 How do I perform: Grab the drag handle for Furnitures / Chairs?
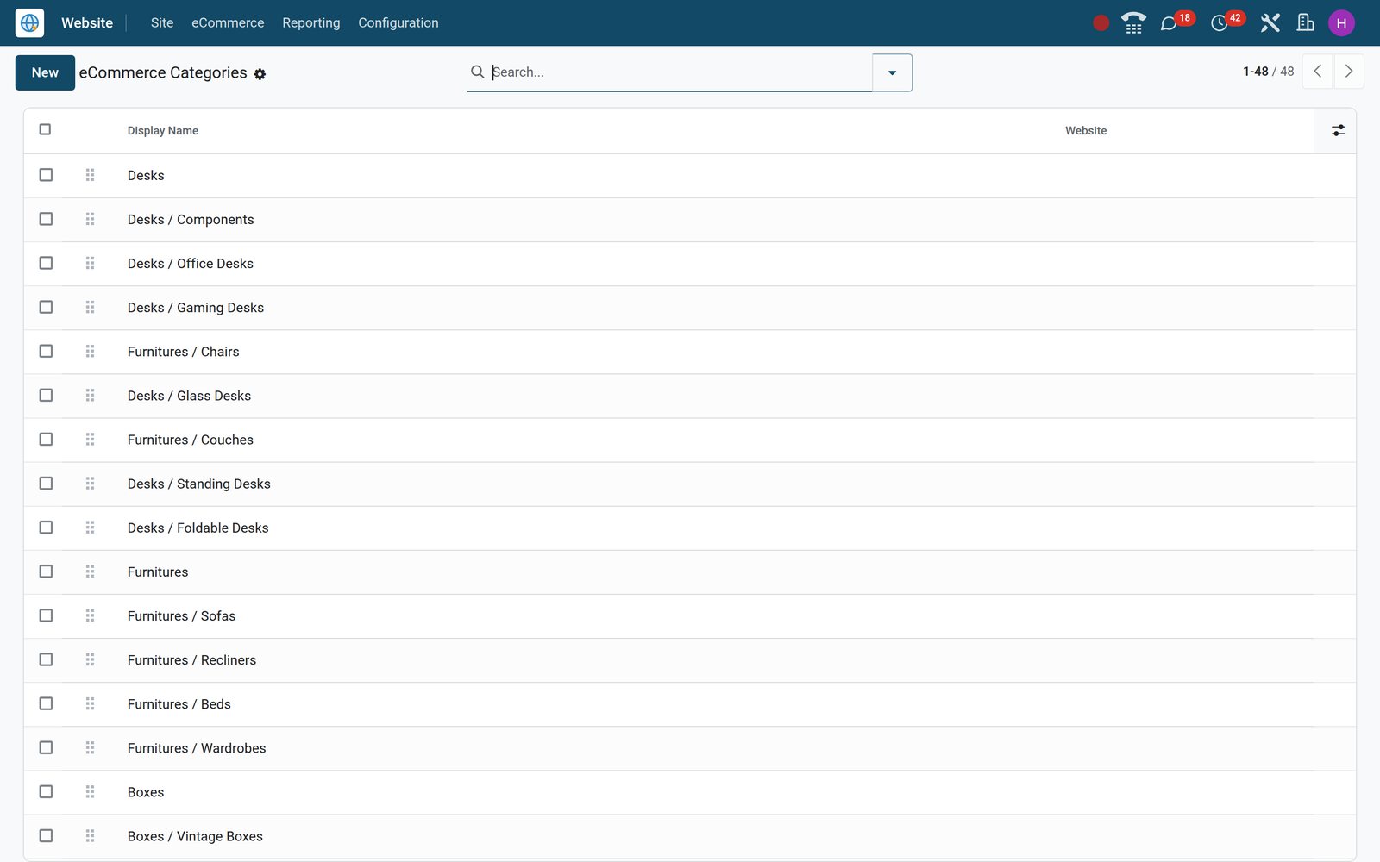click(90, 351)
